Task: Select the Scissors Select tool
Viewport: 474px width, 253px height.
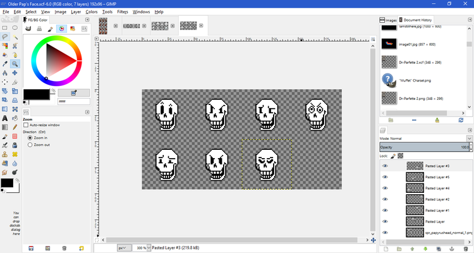Action: [x=15, y=46]
